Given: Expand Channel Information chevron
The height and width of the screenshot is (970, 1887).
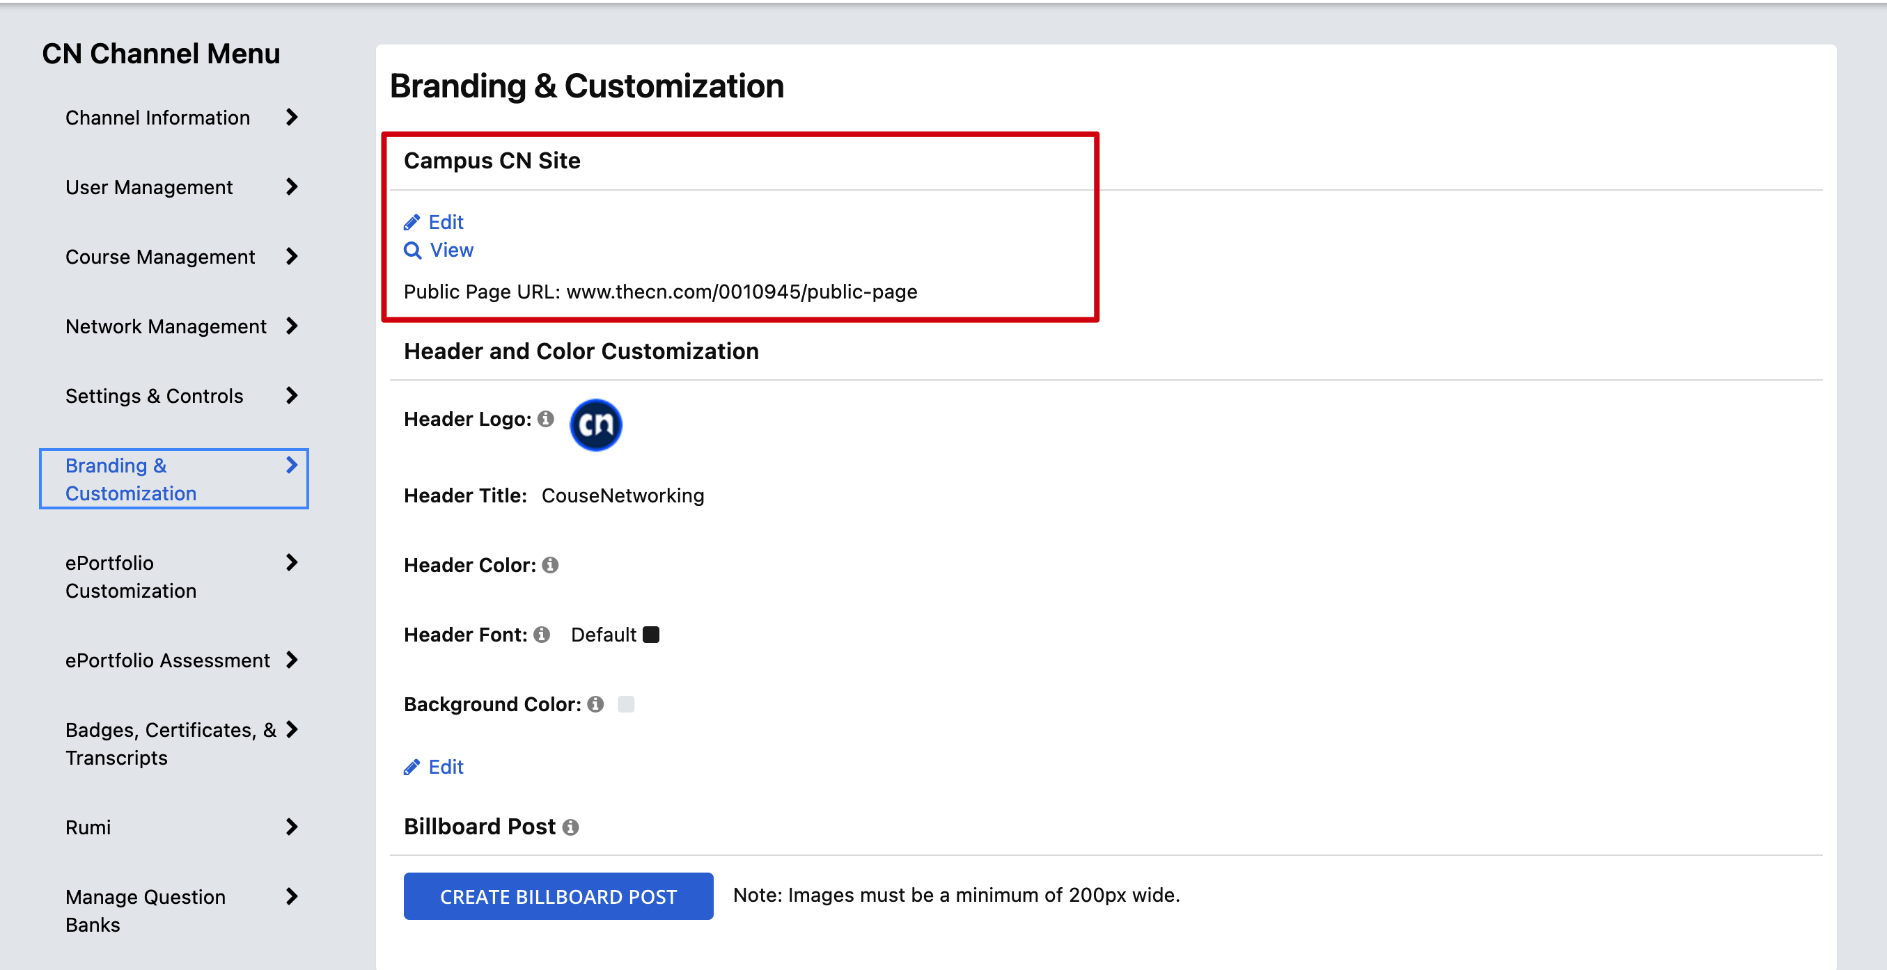Looking at the screenshot, I should coord(292,117).
